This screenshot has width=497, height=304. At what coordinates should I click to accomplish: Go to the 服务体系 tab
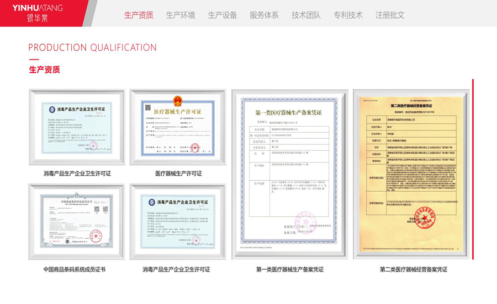(x=264, y=15)
